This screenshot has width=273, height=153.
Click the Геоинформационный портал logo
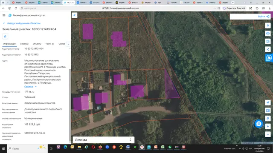(10, 15)
